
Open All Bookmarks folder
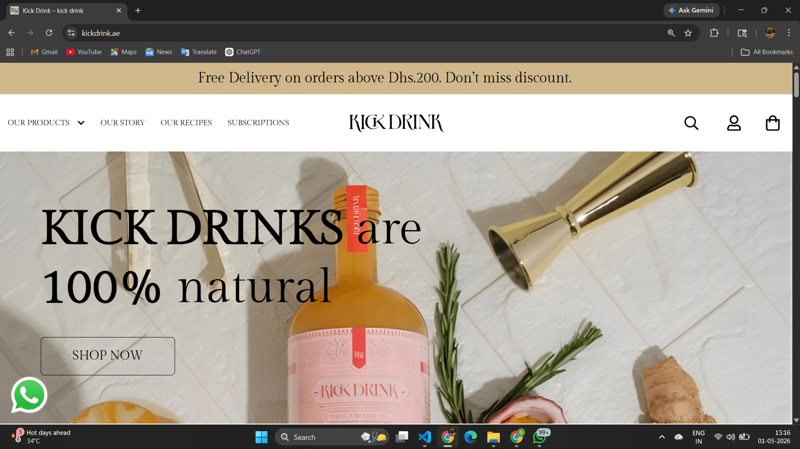pyautogui.click(x=767, y=52)
